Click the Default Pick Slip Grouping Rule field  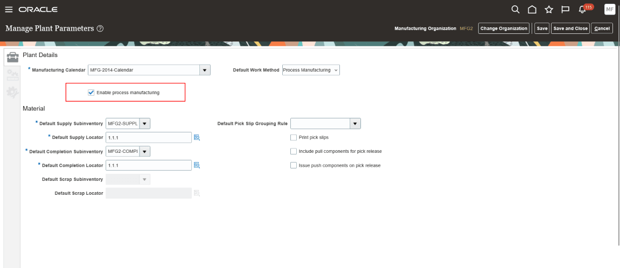point(321,124)
